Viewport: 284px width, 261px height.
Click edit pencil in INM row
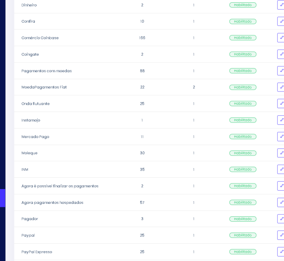(x=281, y=169)
